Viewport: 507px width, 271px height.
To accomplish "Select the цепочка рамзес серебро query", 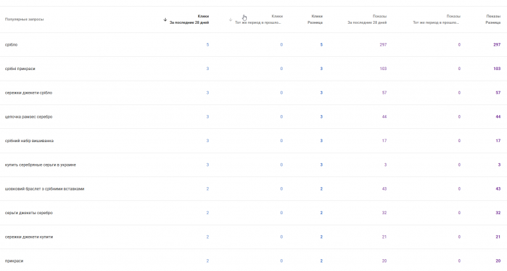I will pos(28,117).
